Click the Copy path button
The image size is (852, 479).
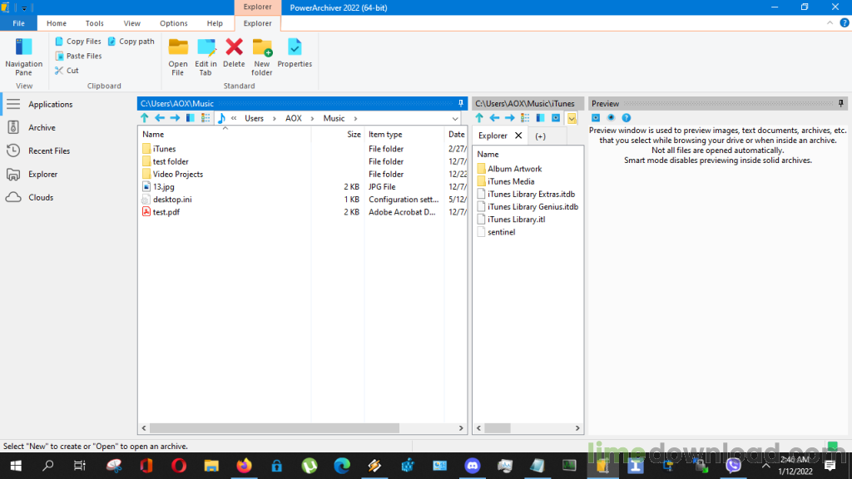pyautogui.click(x=131, y=41)
